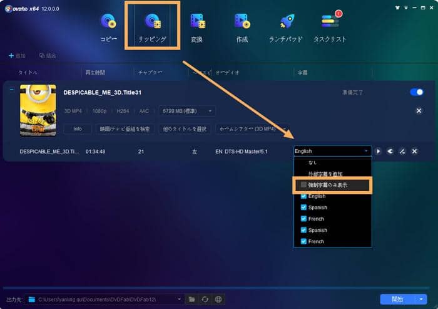This screenshot has width=438, height=309.
Task: Preview the title with the play icon
Action: pyautogui.click(x=378, y=152)
